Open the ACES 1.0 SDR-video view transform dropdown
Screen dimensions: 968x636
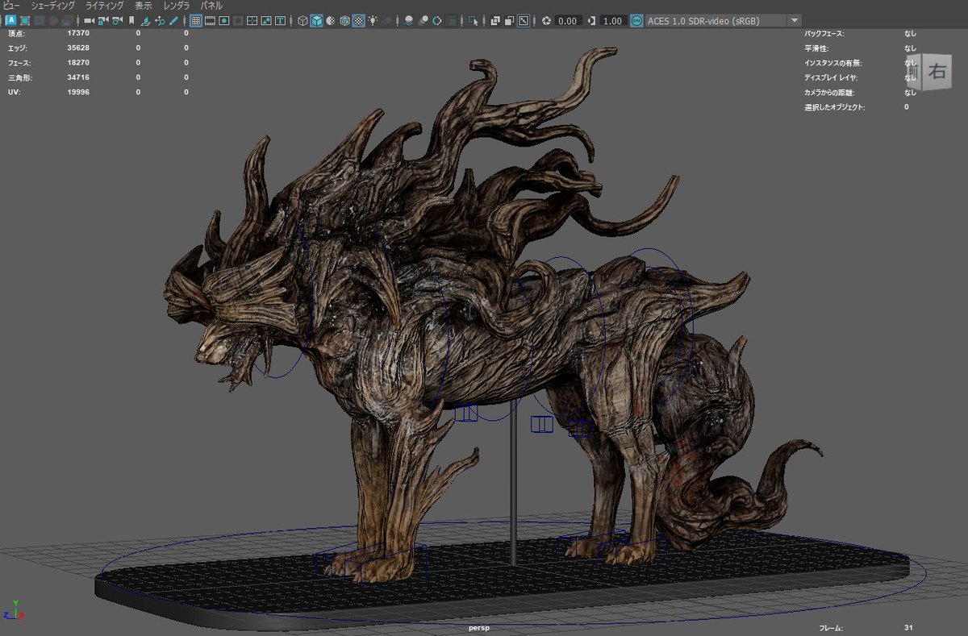pyautogui.click(x=723, y=20)
